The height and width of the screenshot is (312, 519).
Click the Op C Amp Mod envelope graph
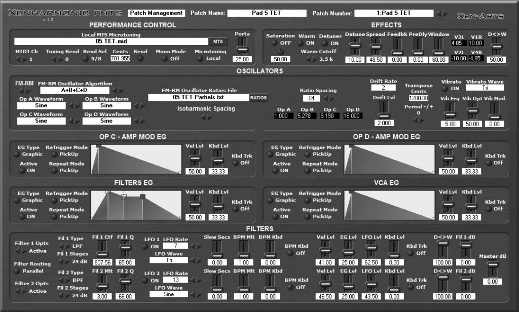[x=136, y=159]
